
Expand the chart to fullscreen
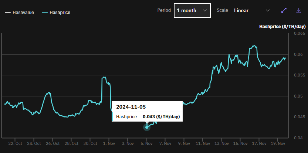(x=284, y=10)
